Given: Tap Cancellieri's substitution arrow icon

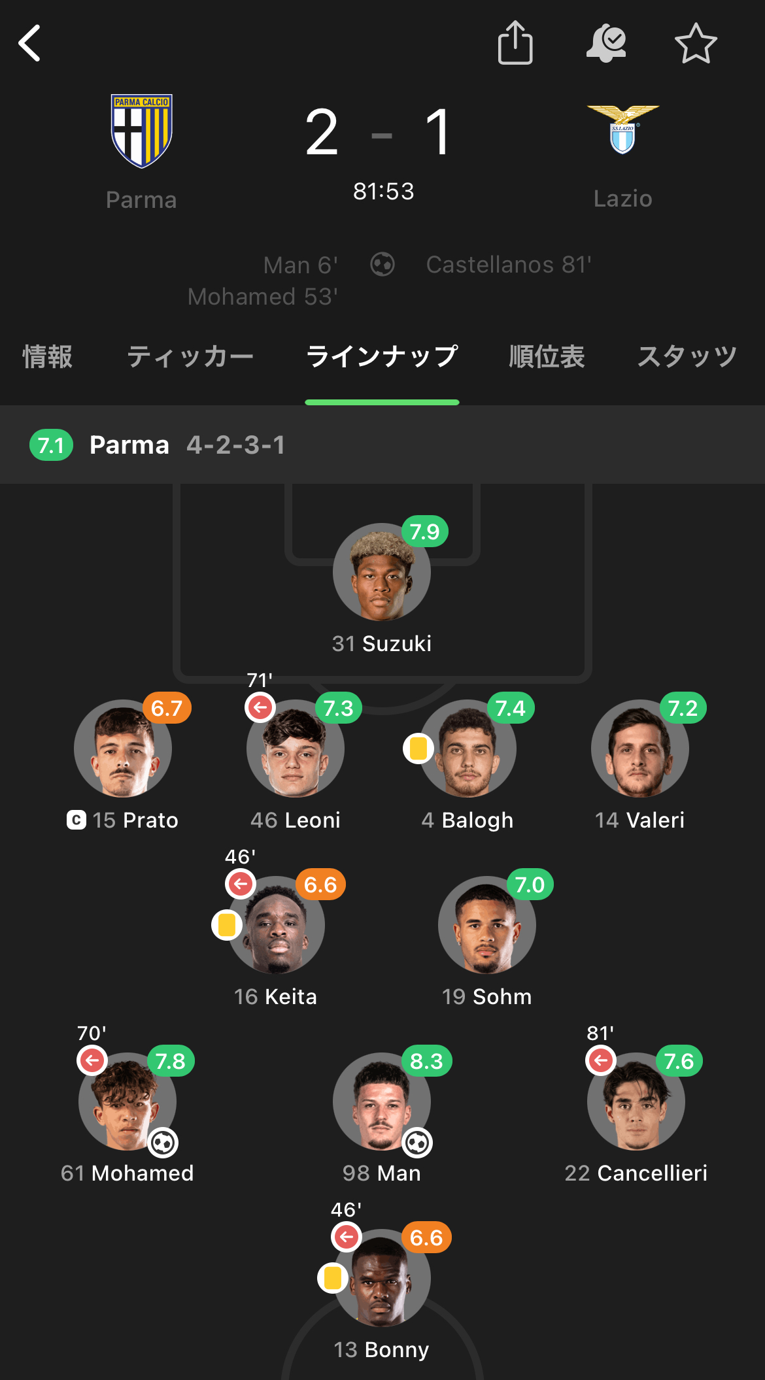Looking at the screenshot, I should coord(601,1060).
